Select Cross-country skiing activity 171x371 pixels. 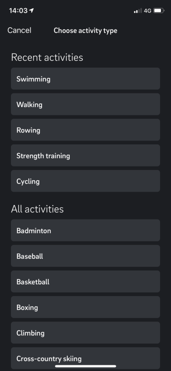[x=85, y=358]
